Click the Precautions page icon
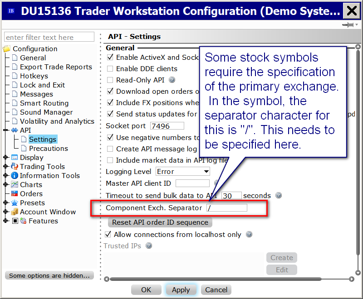Image resolution: width=363 pixels, height=299 pixels. (x=24, y=148)
